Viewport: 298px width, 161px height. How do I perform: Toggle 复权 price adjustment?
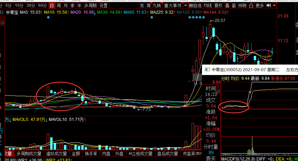click(218, 5)
